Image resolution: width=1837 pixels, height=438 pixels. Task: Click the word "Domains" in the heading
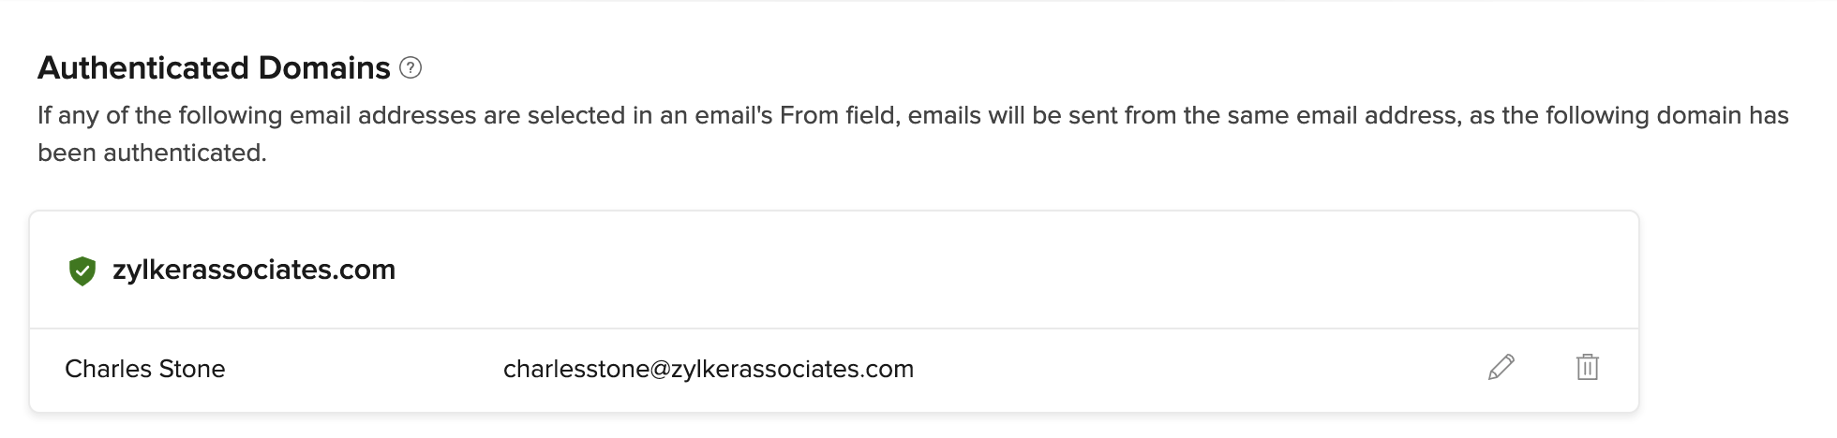[324, 67]
